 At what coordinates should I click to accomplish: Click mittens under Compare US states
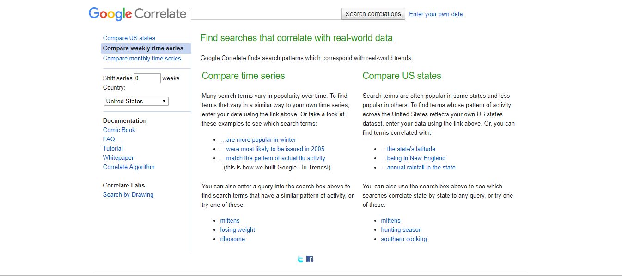point(390,220)
